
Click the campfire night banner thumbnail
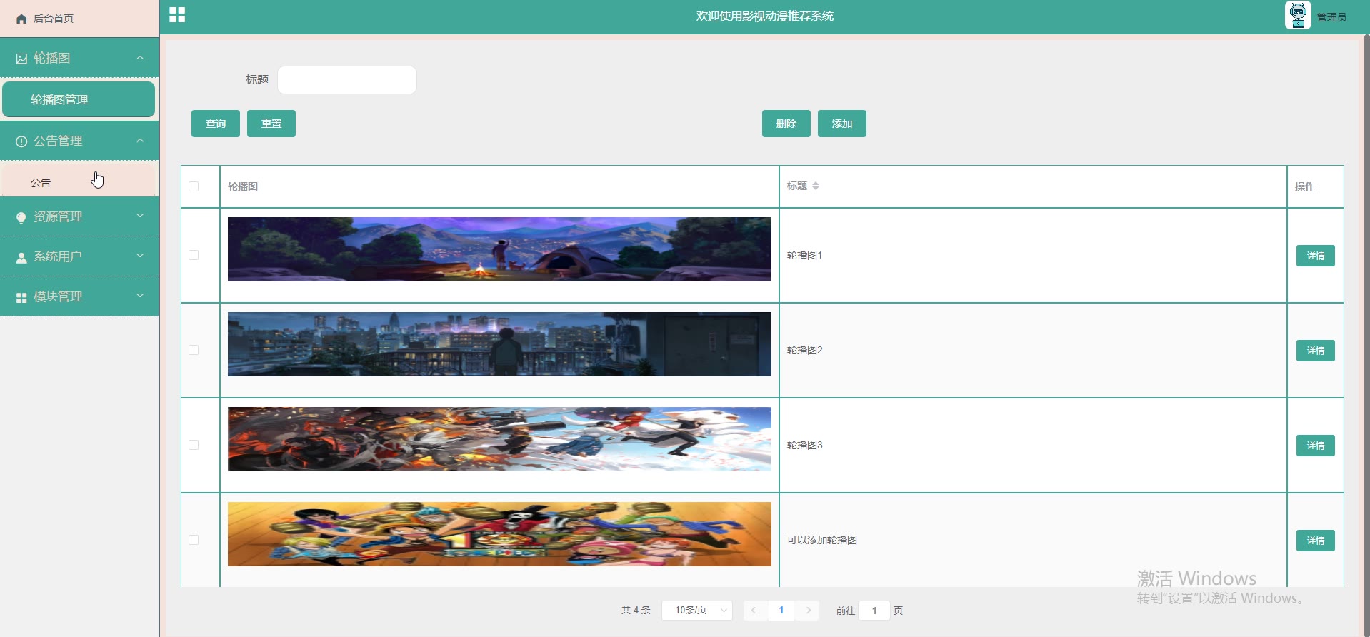(x=499, y=249)
